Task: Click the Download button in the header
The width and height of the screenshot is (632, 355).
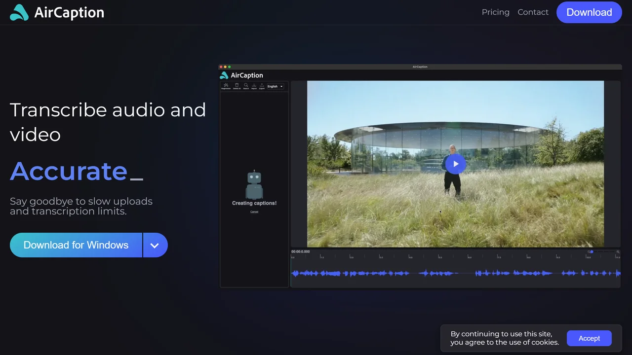Action: coord(589,12)
